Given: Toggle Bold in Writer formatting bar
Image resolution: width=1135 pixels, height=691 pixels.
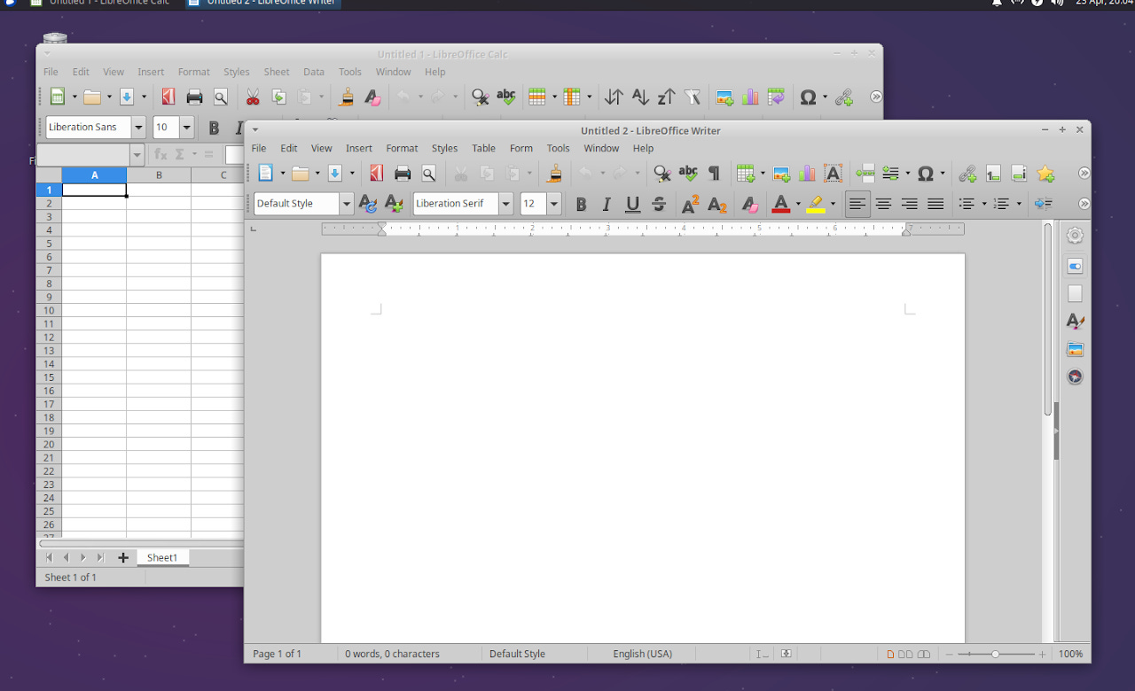Looking at the screenshot, I should pyautogui.click(x=581, y=205).
